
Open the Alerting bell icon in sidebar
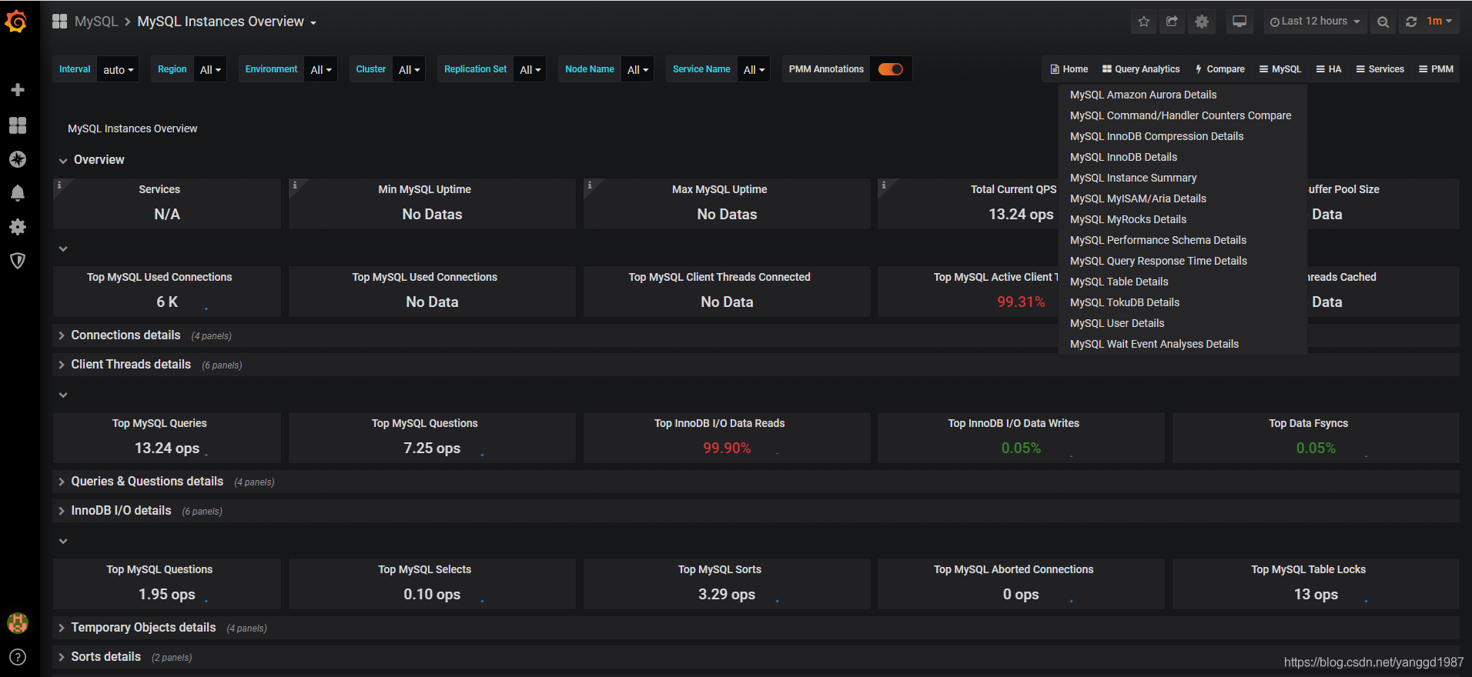pos(17,193)
